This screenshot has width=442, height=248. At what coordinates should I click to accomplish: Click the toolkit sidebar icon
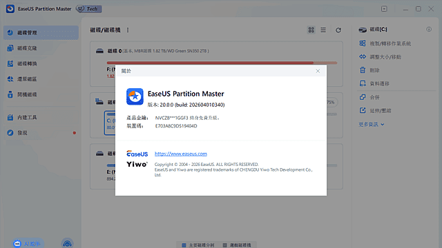(10, 117)
